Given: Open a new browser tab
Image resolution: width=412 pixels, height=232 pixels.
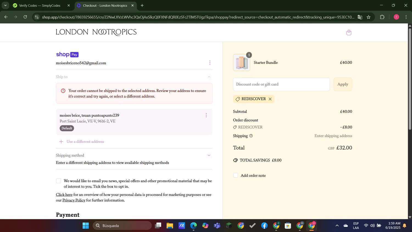Looking at the screenshot, I should 142,5.
